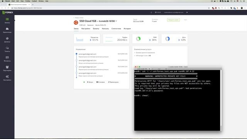
Task: Close the current Fornex browser tab
Action: 29,5
